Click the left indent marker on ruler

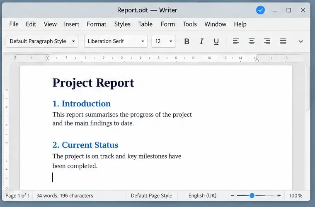(47, 58)
